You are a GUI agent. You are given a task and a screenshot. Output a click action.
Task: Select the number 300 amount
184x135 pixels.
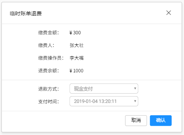[77, 33]
